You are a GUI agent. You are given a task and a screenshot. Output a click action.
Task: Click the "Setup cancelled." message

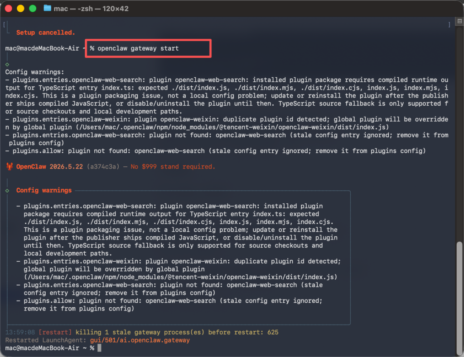(x=46, y=33)
